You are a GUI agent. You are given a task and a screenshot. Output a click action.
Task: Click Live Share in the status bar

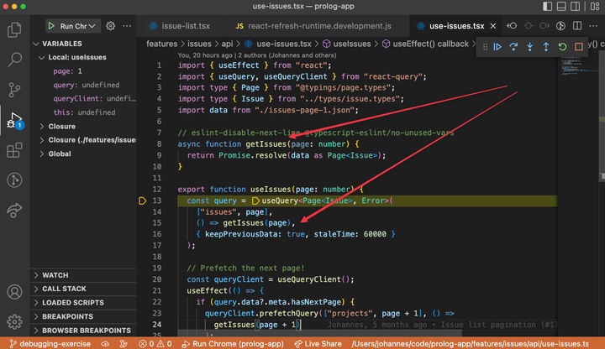click(318, 342)
